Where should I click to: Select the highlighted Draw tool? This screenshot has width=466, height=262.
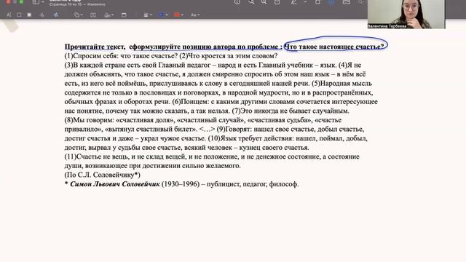pyautogui.click(x=55, y=15)
